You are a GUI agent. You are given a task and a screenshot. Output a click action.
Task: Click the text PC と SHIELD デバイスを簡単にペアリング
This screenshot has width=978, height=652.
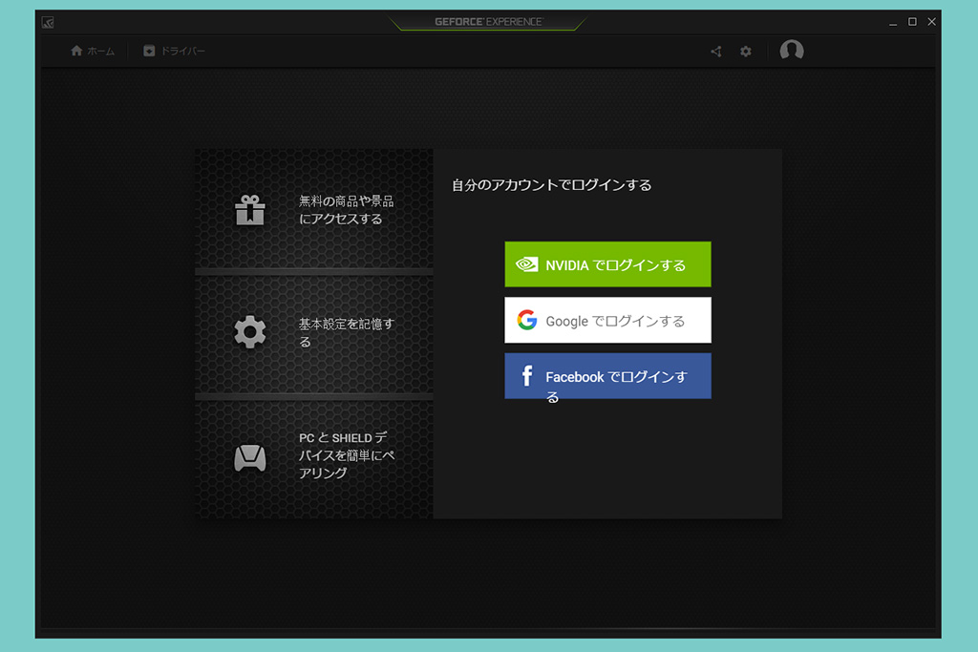pos(347,455)
